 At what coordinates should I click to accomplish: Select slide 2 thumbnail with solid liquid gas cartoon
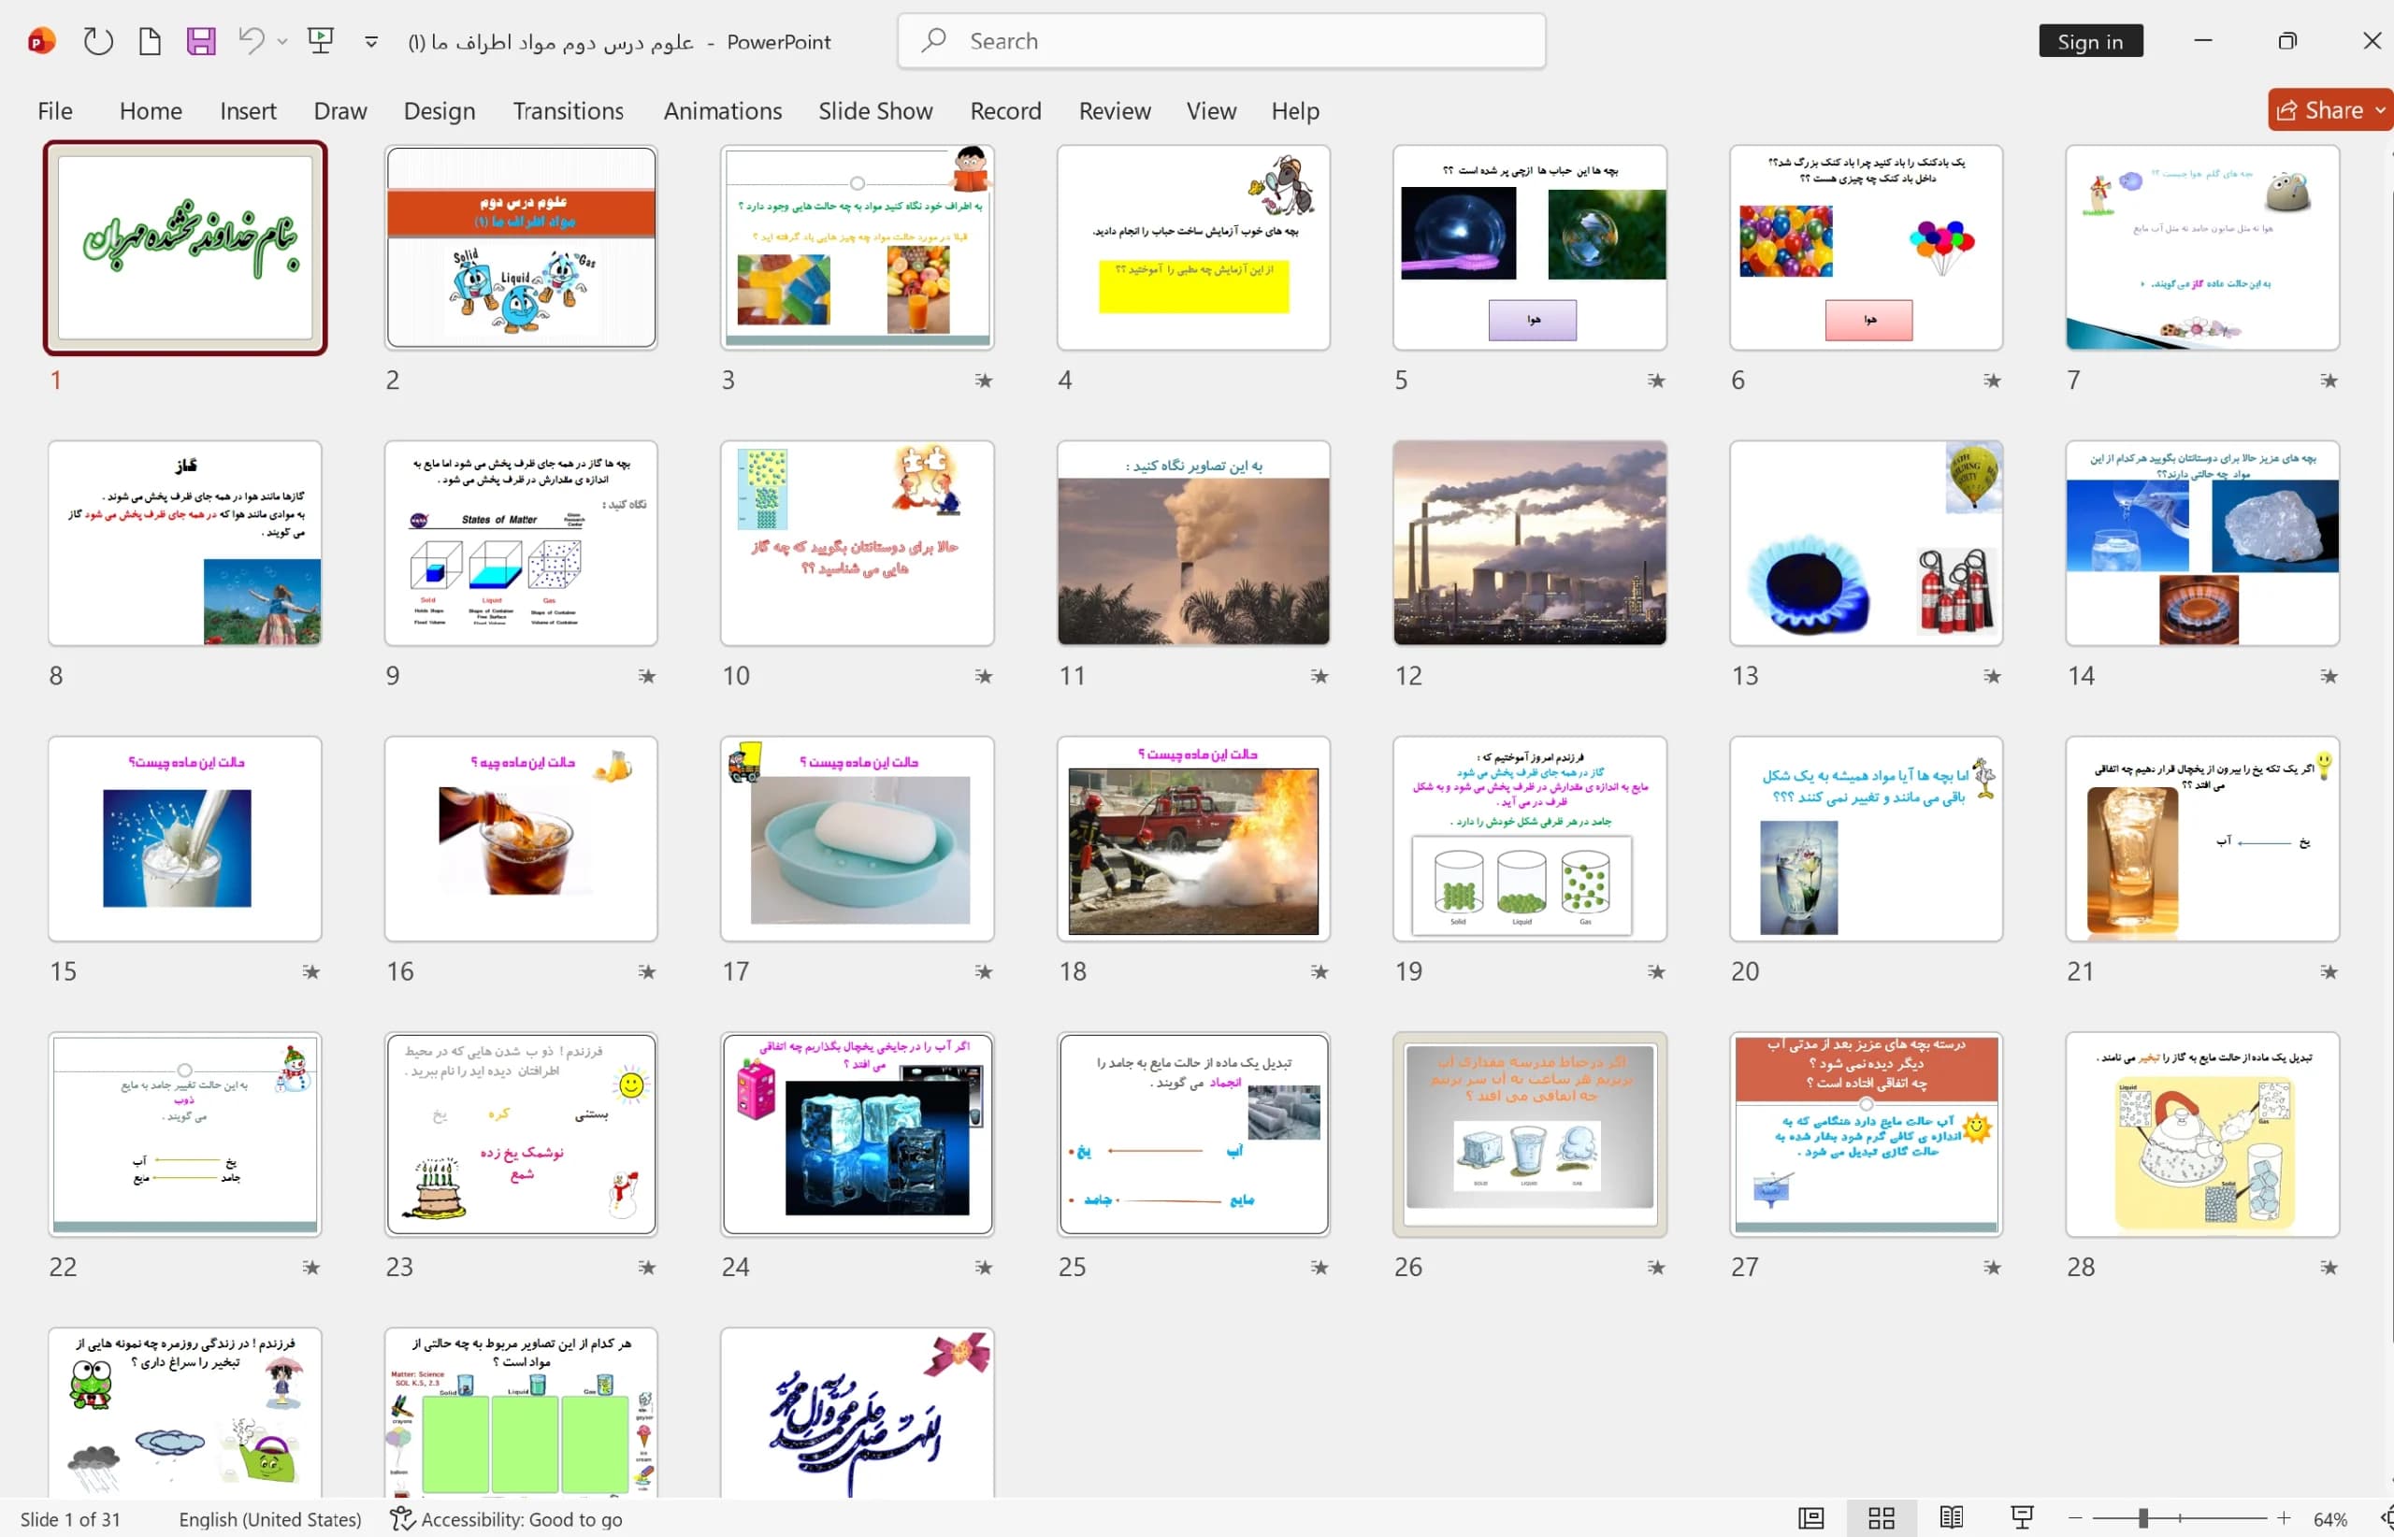(x=521, y=248)
